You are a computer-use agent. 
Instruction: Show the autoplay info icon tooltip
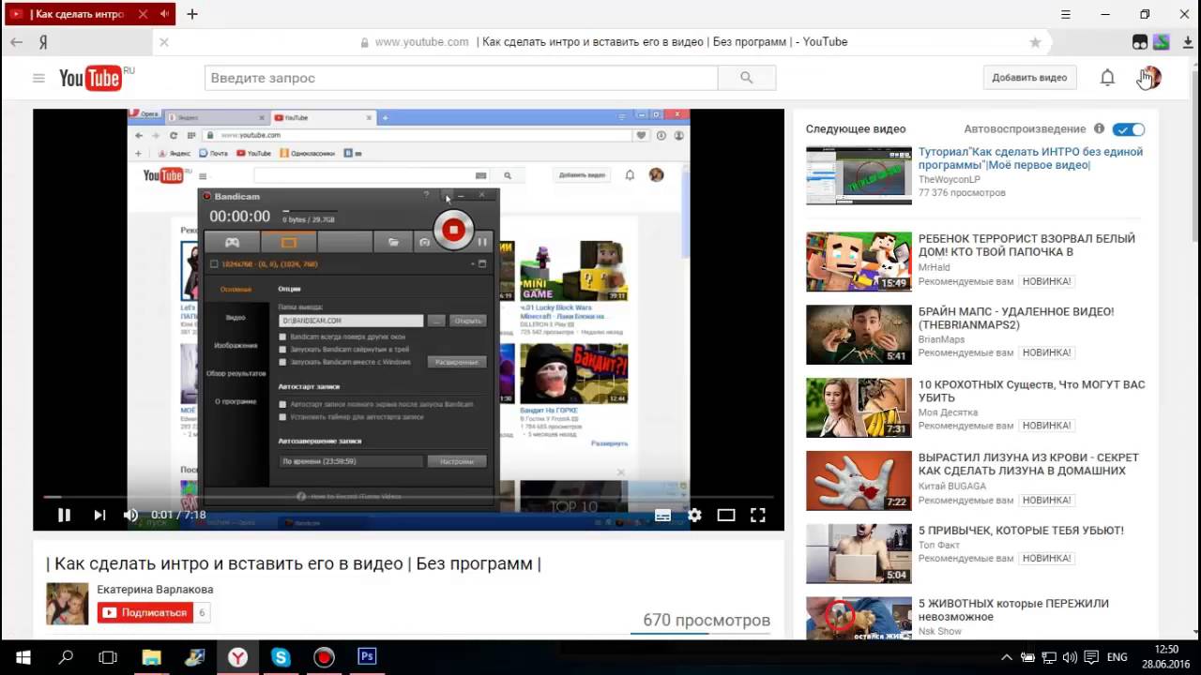pyautogui.click(x=1099, y=129)
